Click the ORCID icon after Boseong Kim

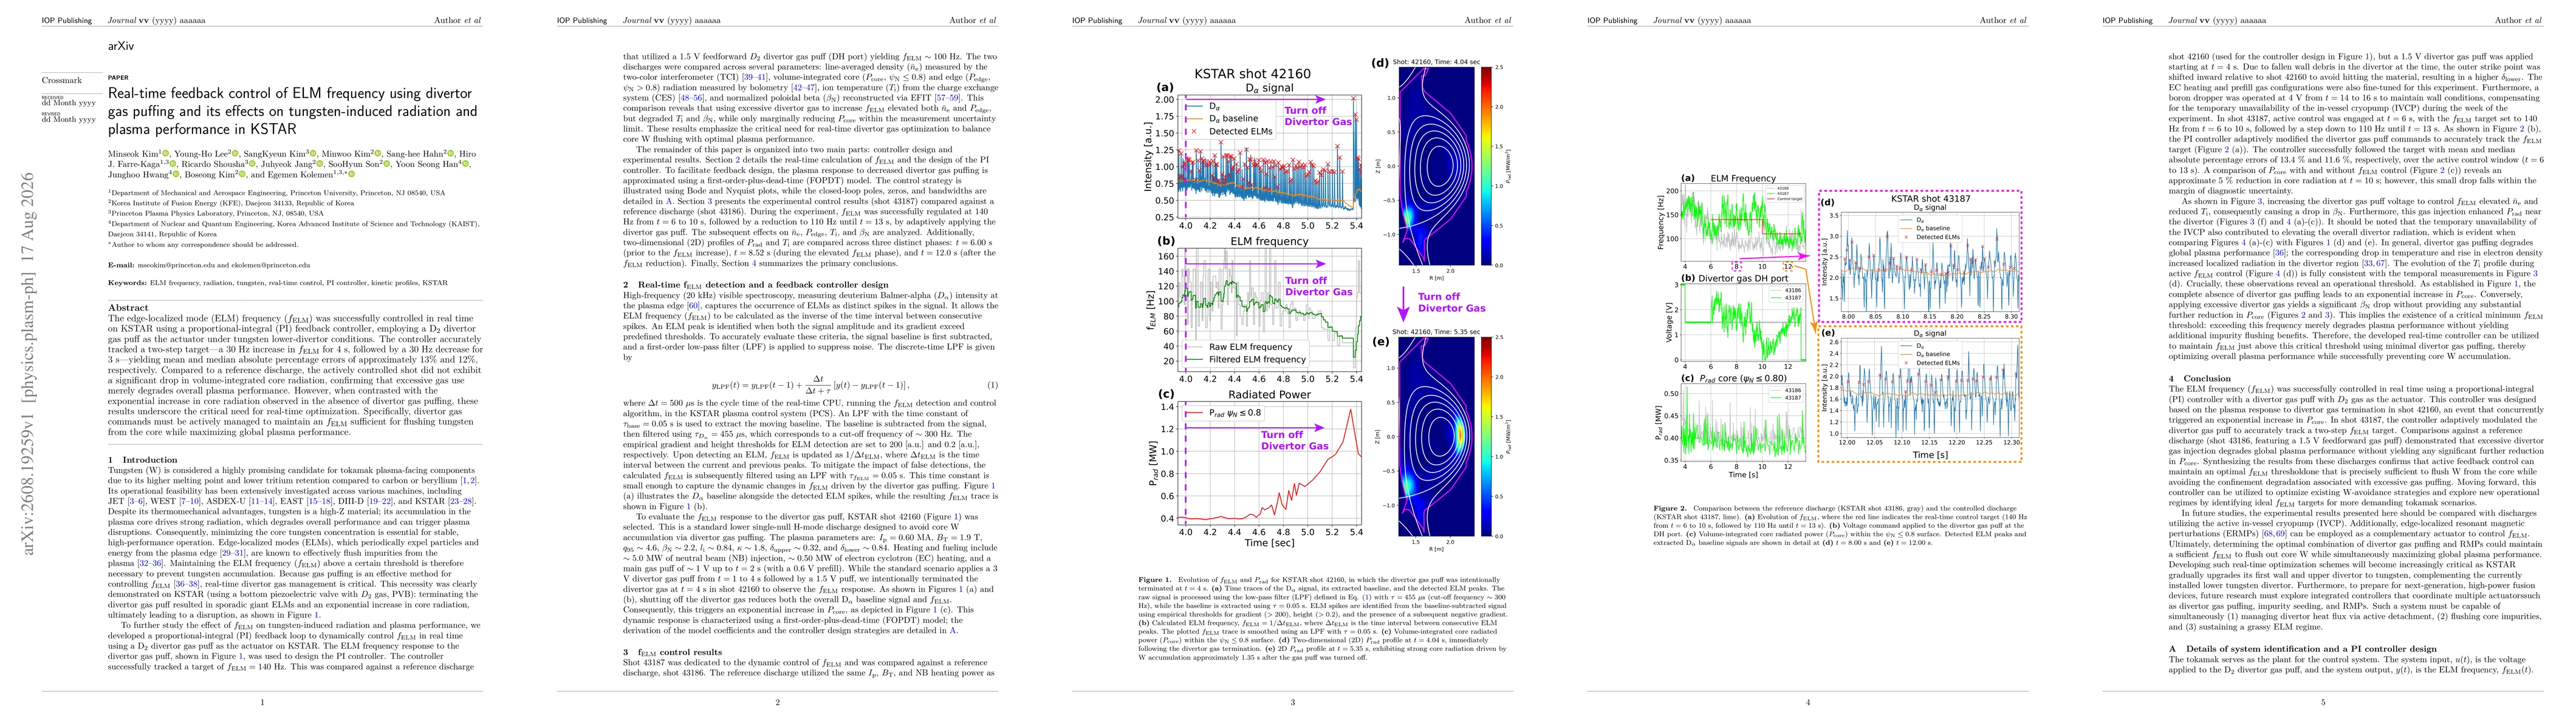pos(242,175)
